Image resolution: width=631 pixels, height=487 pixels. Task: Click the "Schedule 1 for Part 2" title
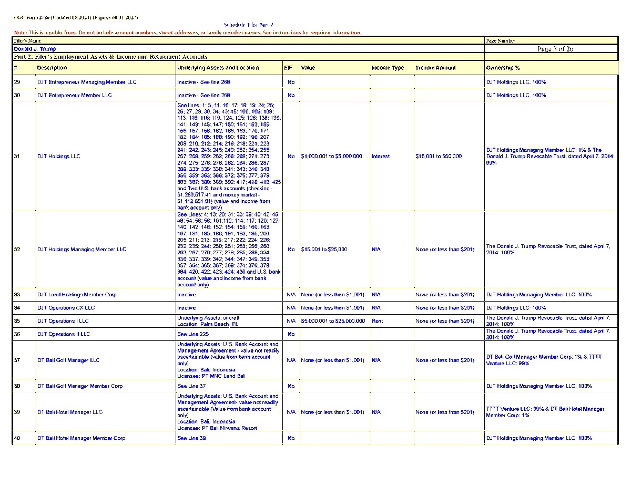click(x=248, y=25)
